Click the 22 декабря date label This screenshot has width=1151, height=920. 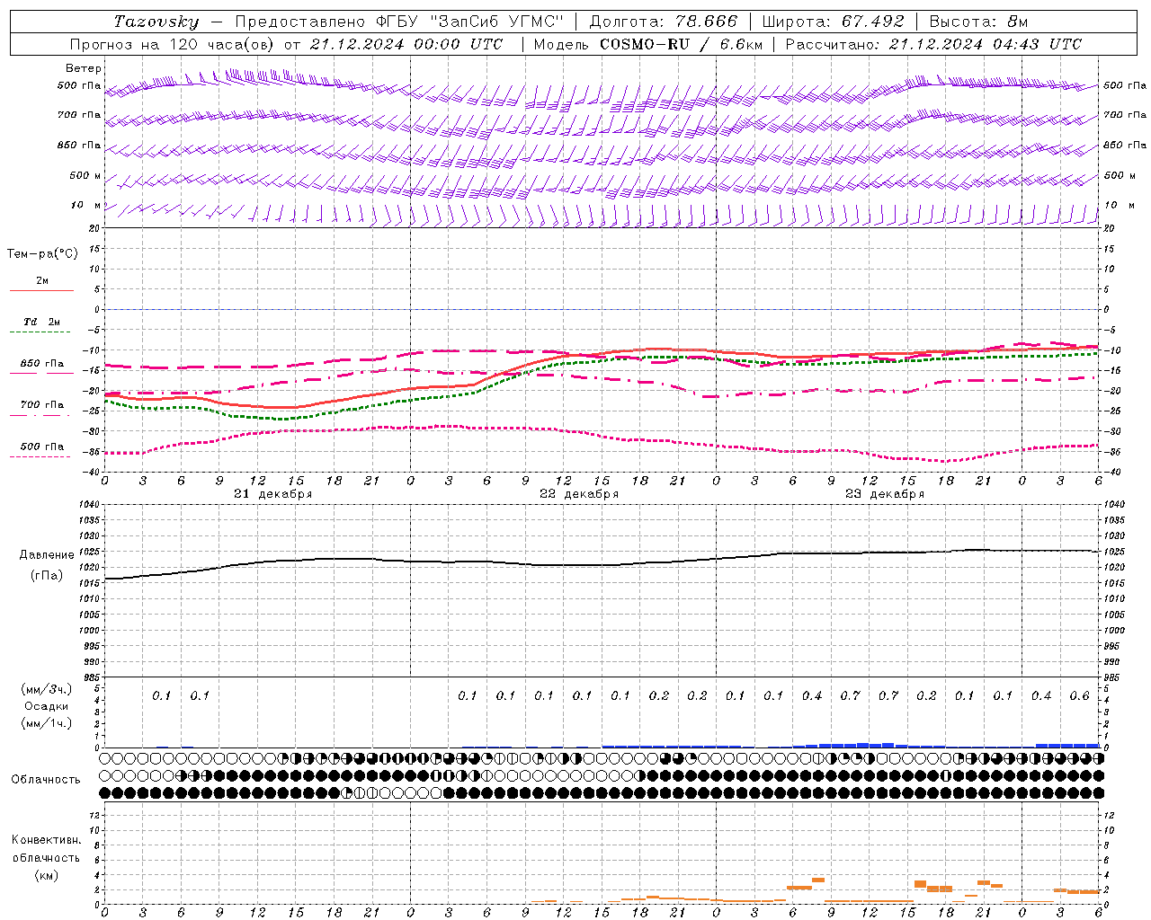click(x=579, y=494)
